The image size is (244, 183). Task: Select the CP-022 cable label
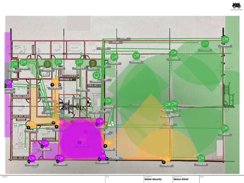point(83,90)
